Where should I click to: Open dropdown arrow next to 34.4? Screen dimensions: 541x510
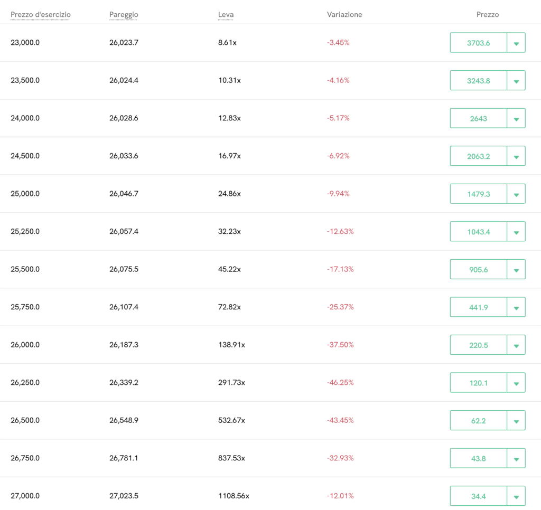(x=516, y=496)
